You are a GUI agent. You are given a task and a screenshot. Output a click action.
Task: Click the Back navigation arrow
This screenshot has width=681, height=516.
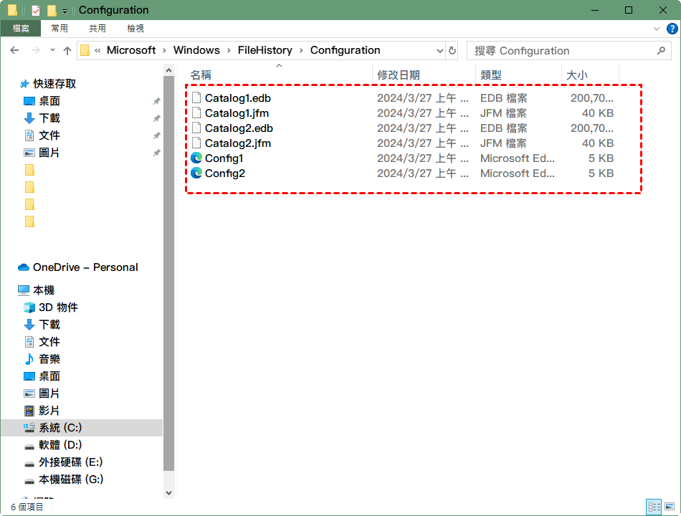(14, 50)
